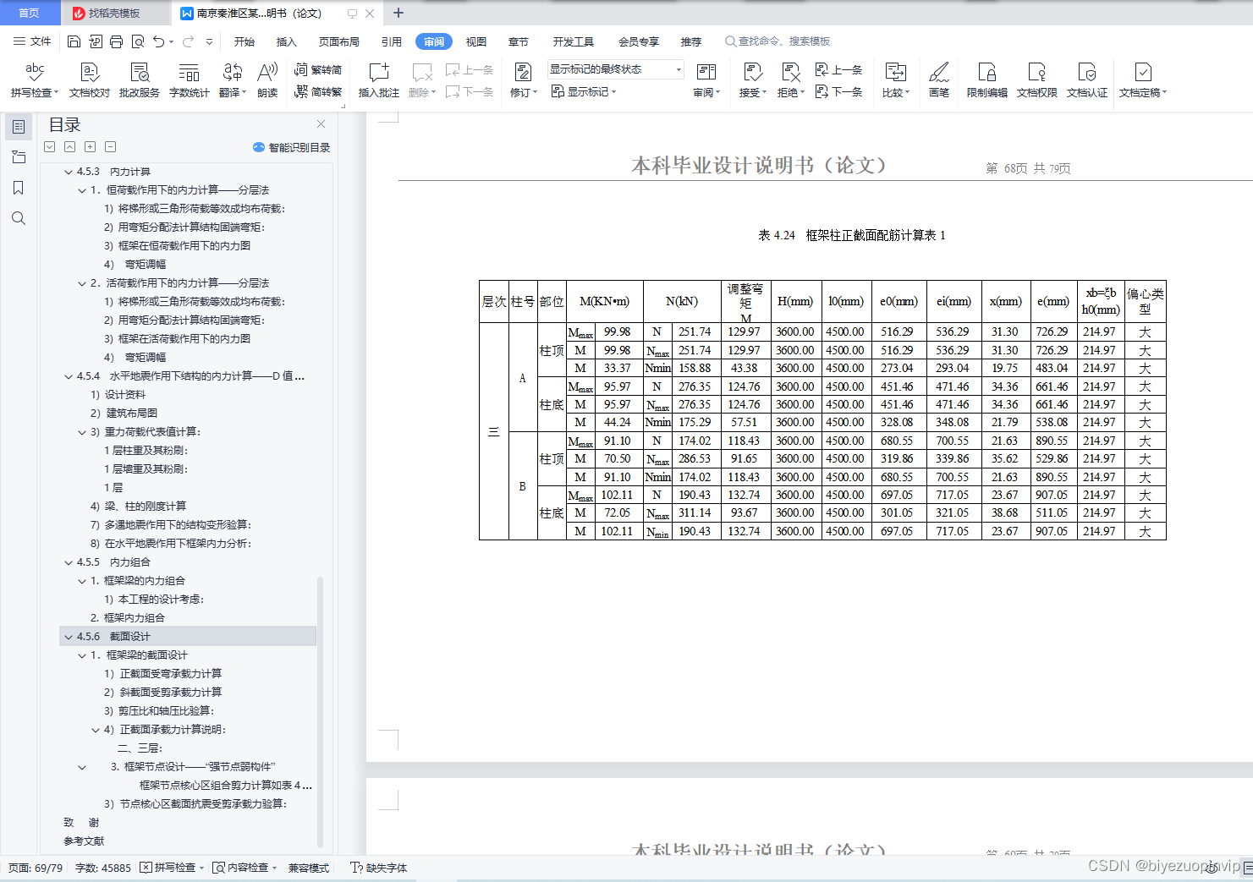Click the 拼写检查 status bar toggle
Viewport: 1253px width, 882px height.
(x=172, y=868)
